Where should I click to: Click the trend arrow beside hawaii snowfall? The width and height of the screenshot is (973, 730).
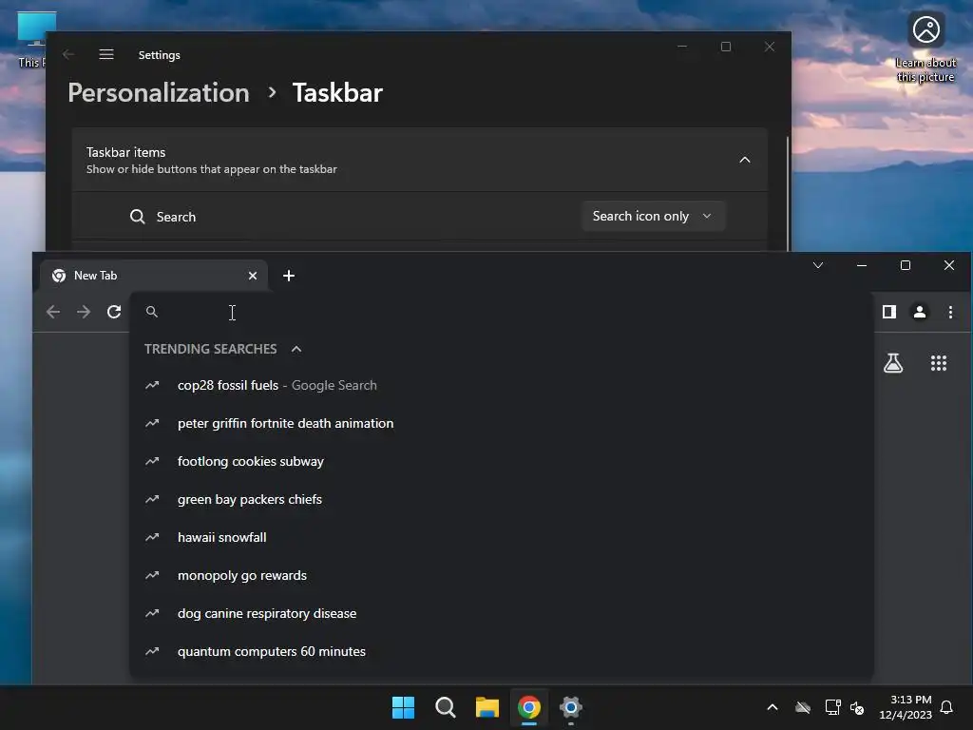152,538
